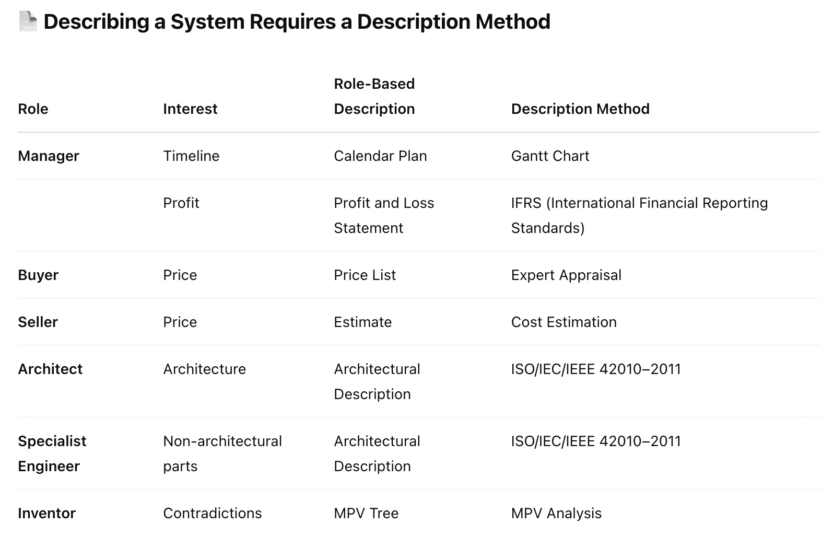Select the MPV Analysis cell
822x560 pixels.
click(556, 513)
